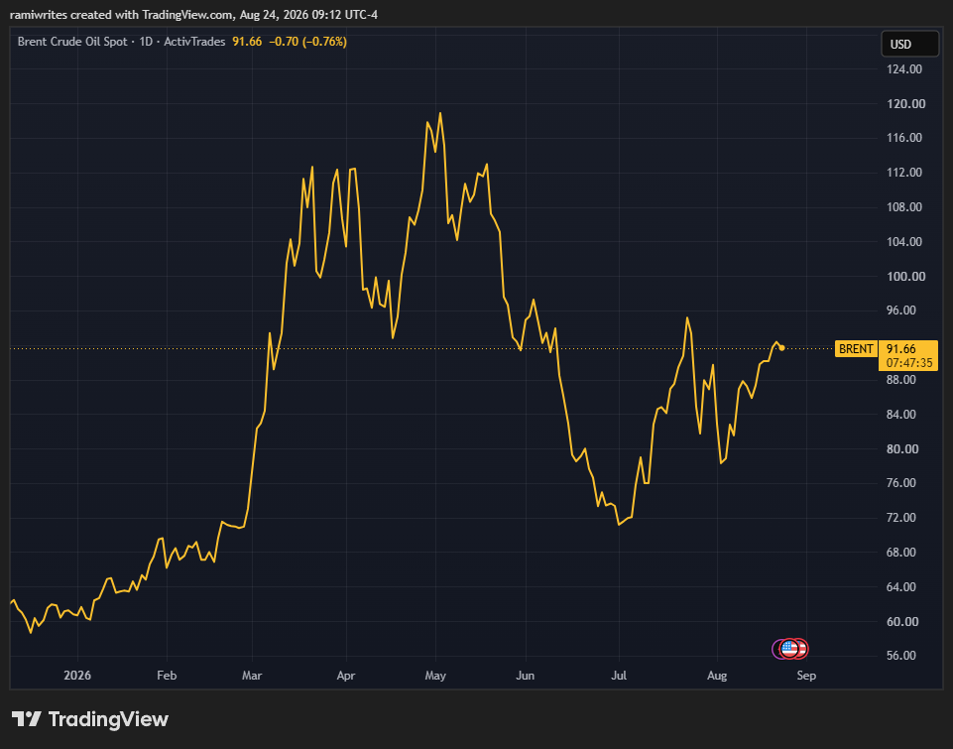Click the 108.00 price scale label
Screen dimensions: 953x749
(904, 206)
